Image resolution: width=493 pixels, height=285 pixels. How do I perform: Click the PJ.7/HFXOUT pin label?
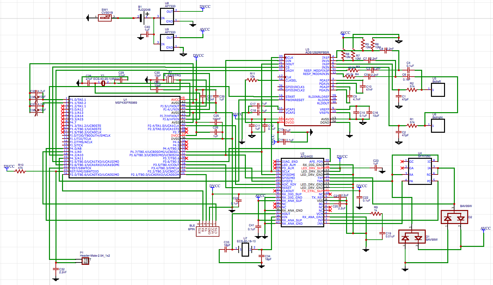click(169, 116)
